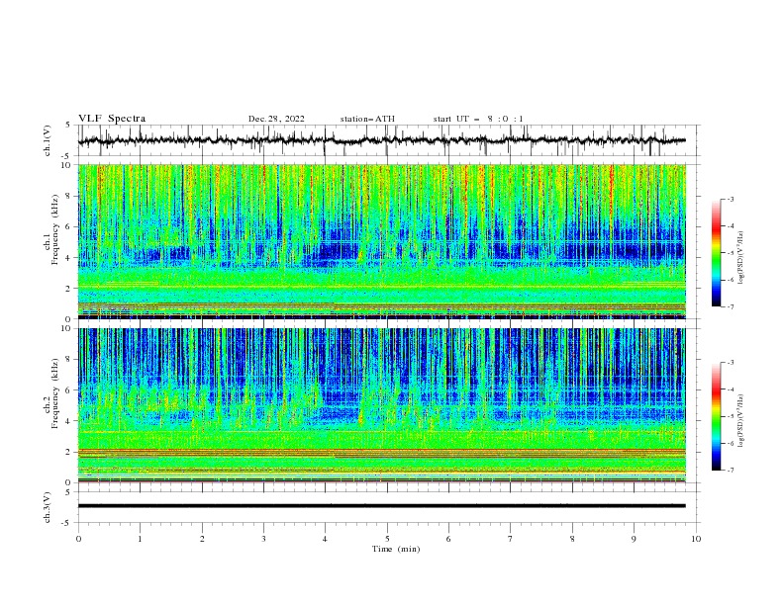784x605 pixels.
Task: Click the "1" tick on the time axis
Action: coord(140,539)
